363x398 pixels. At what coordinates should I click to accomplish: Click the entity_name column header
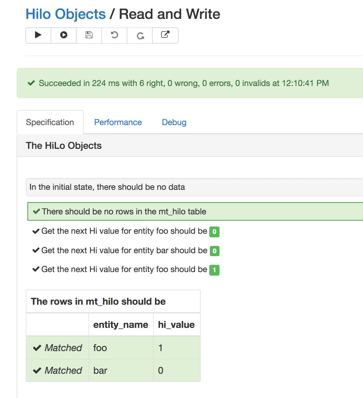click(x=120, y=325)
